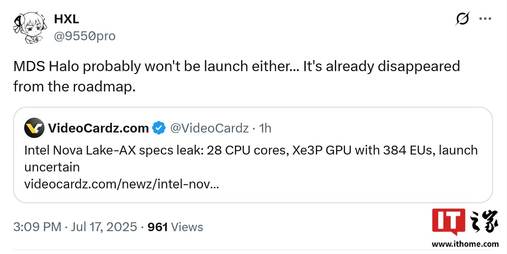
Task: Click the Chinese characters beside IT logo
Action: click(x=484, y=221)
